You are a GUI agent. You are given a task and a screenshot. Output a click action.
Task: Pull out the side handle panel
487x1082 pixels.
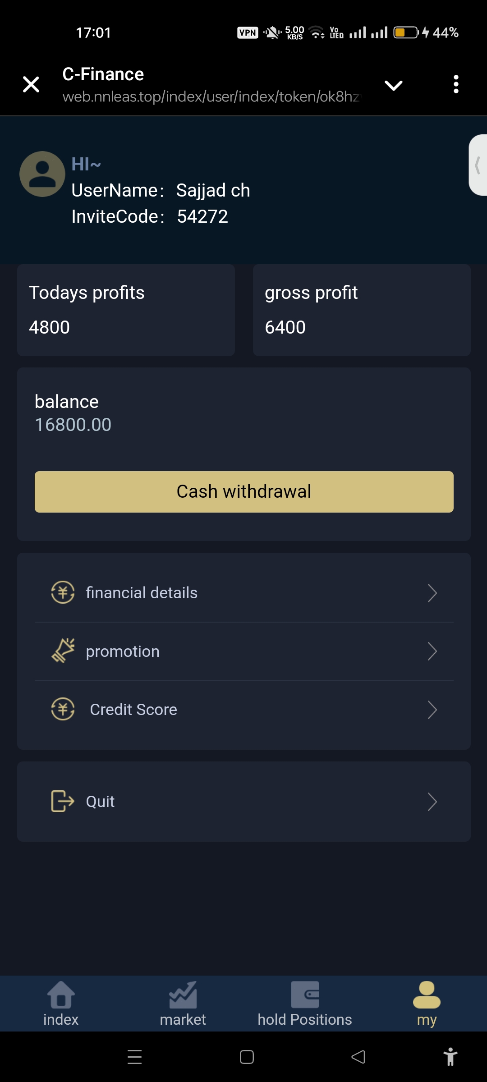[478, 165]
